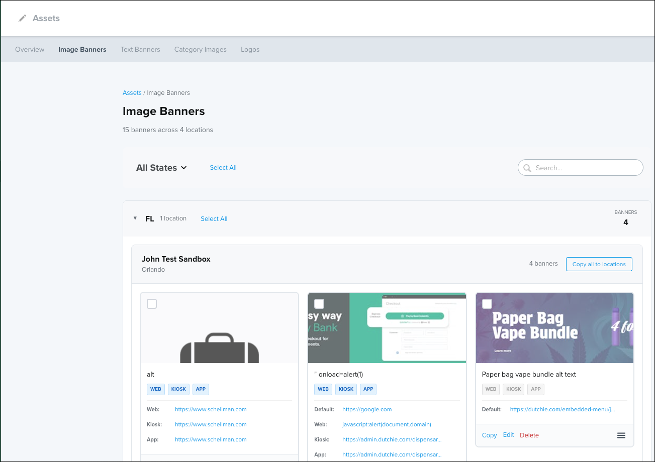Click the Assets breadcrumb link
Image resolution: width=655 pixels, height=462 pixels.
click(132, 92)
